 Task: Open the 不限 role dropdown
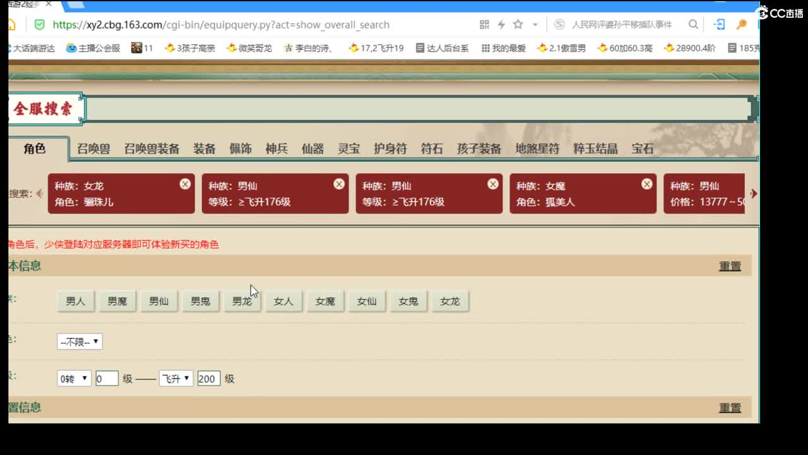pyautogui.click(x=80, y=342)
